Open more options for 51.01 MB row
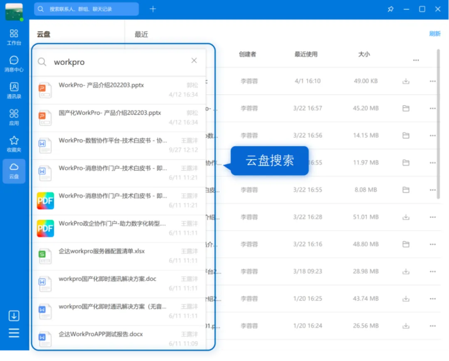Screen dimensions: 449x361 433,217
